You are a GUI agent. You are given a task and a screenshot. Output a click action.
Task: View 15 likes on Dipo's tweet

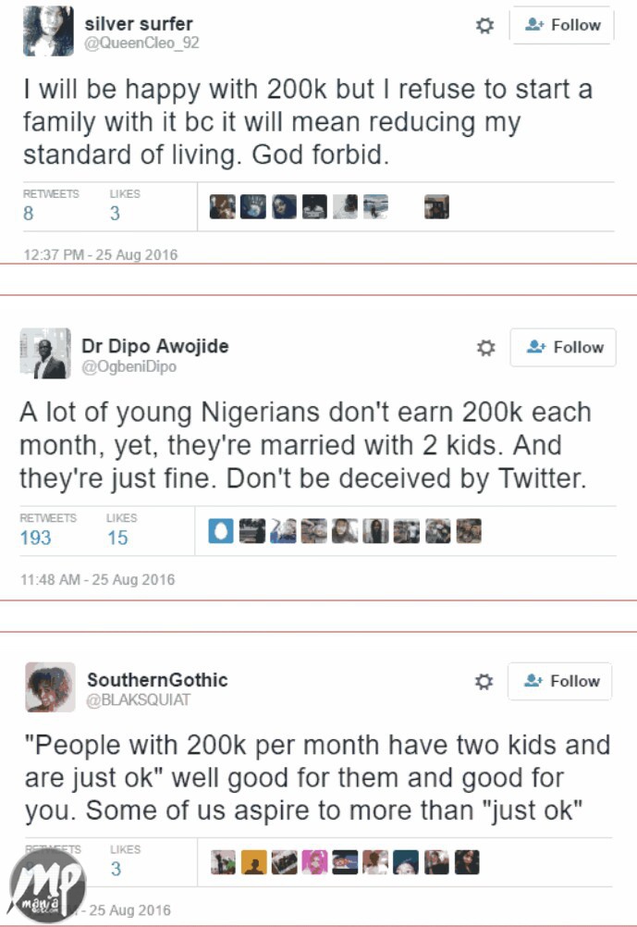coord(117,538)
